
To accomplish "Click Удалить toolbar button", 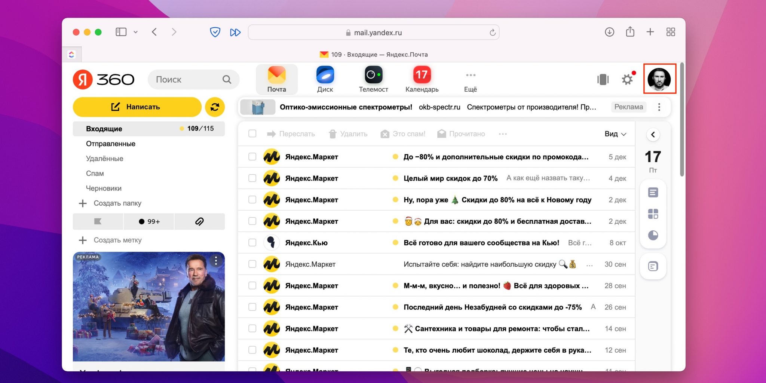I will pos(348,134).
